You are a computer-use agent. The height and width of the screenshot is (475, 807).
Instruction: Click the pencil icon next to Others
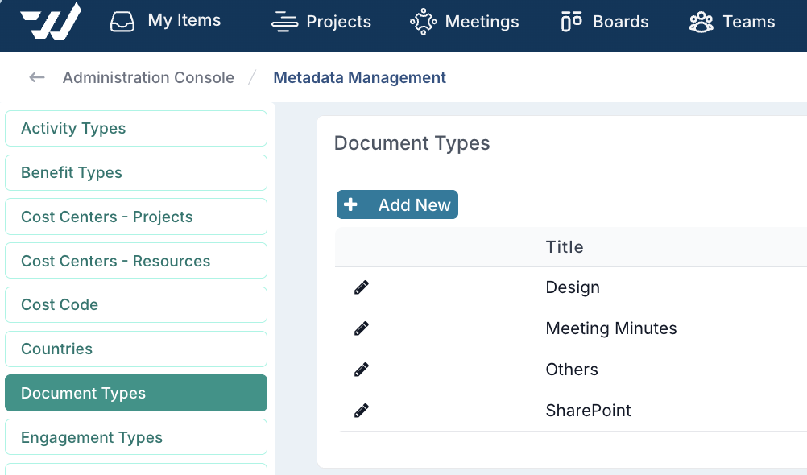pyautogui.click(x=362, y=370)
